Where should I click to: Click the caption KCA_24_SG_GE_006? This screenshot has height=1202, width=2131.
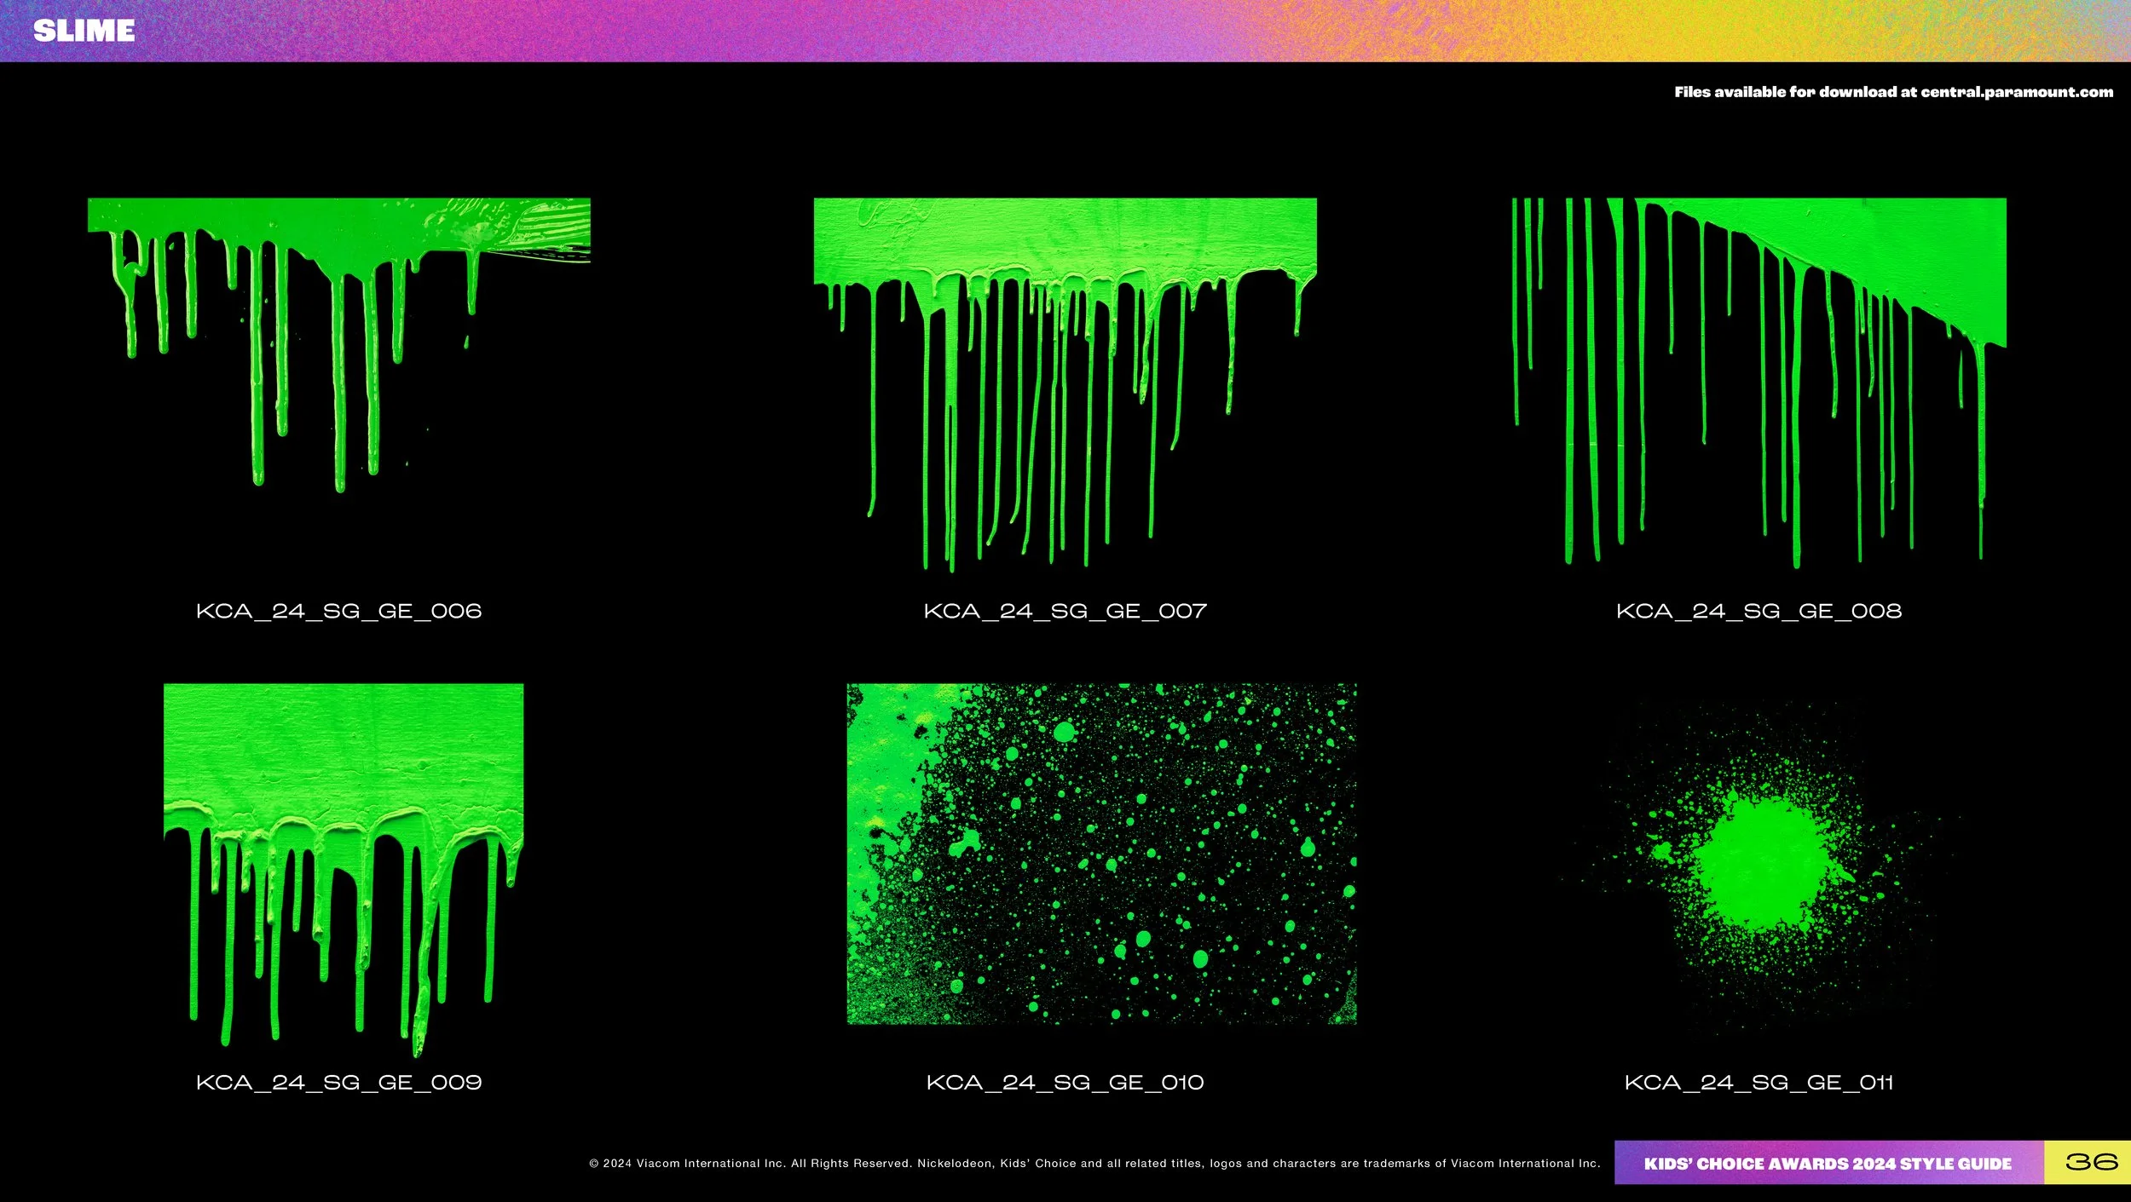pyautogui.click(x=339, y=611)
